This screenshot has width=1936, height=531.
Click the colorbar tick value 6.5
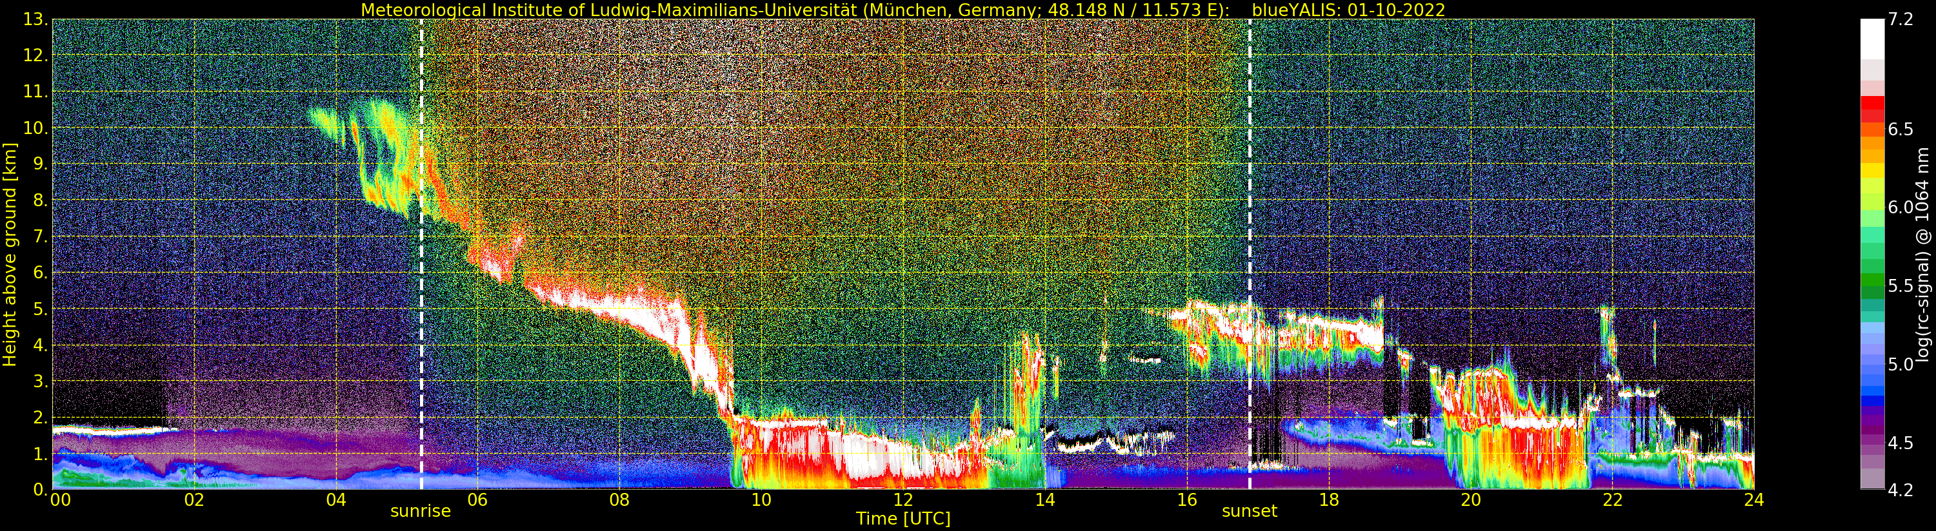point(1901,129)
